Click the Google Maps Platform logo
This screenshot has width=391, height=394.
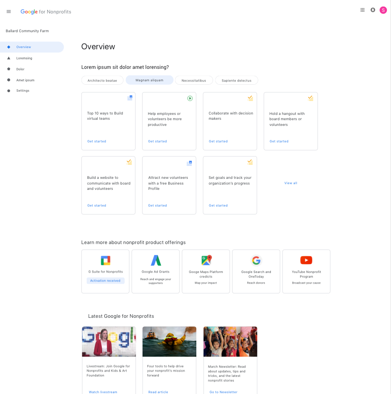click(206, 260)
